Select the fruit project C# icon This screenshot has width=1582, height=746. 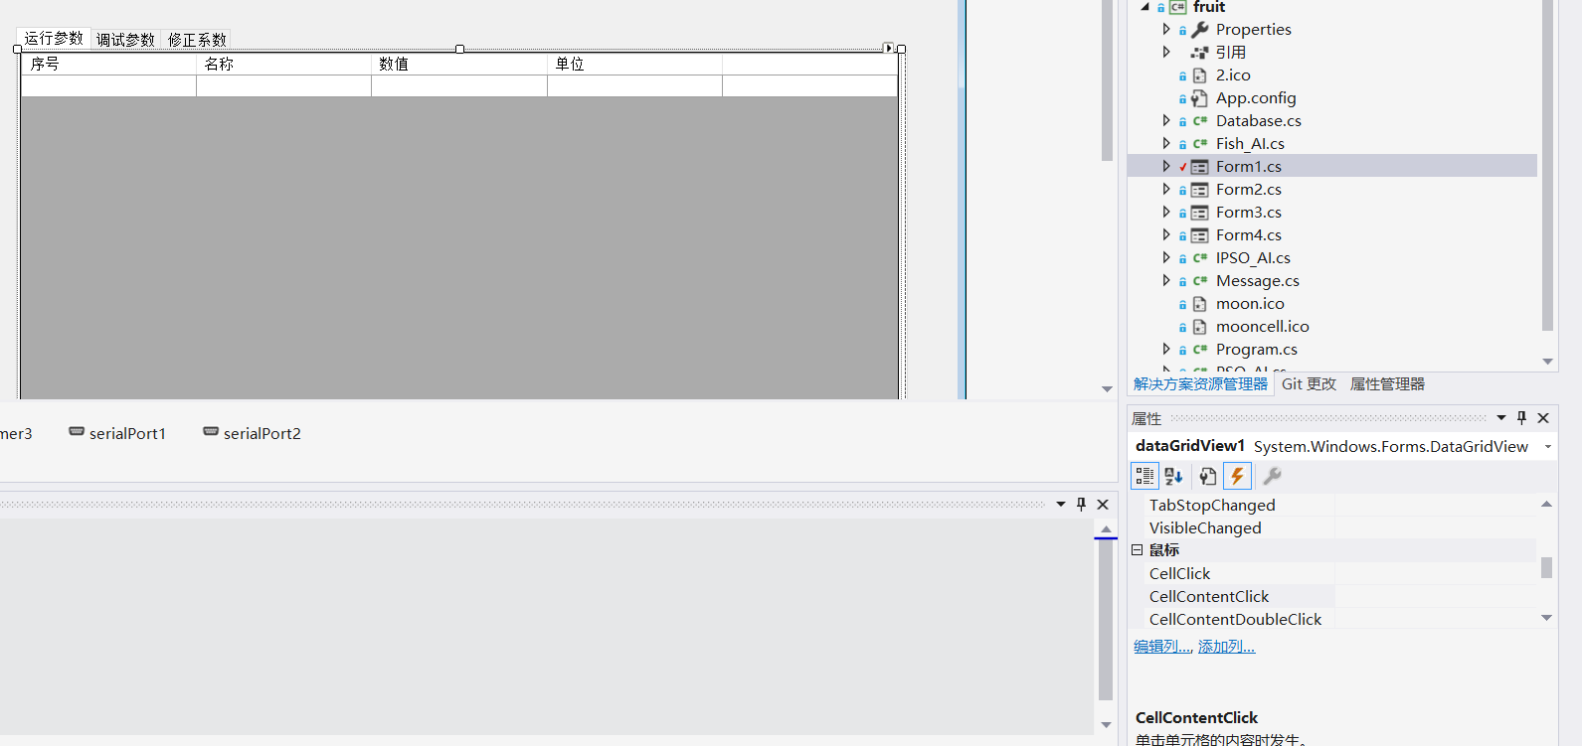click(1178, 7)
